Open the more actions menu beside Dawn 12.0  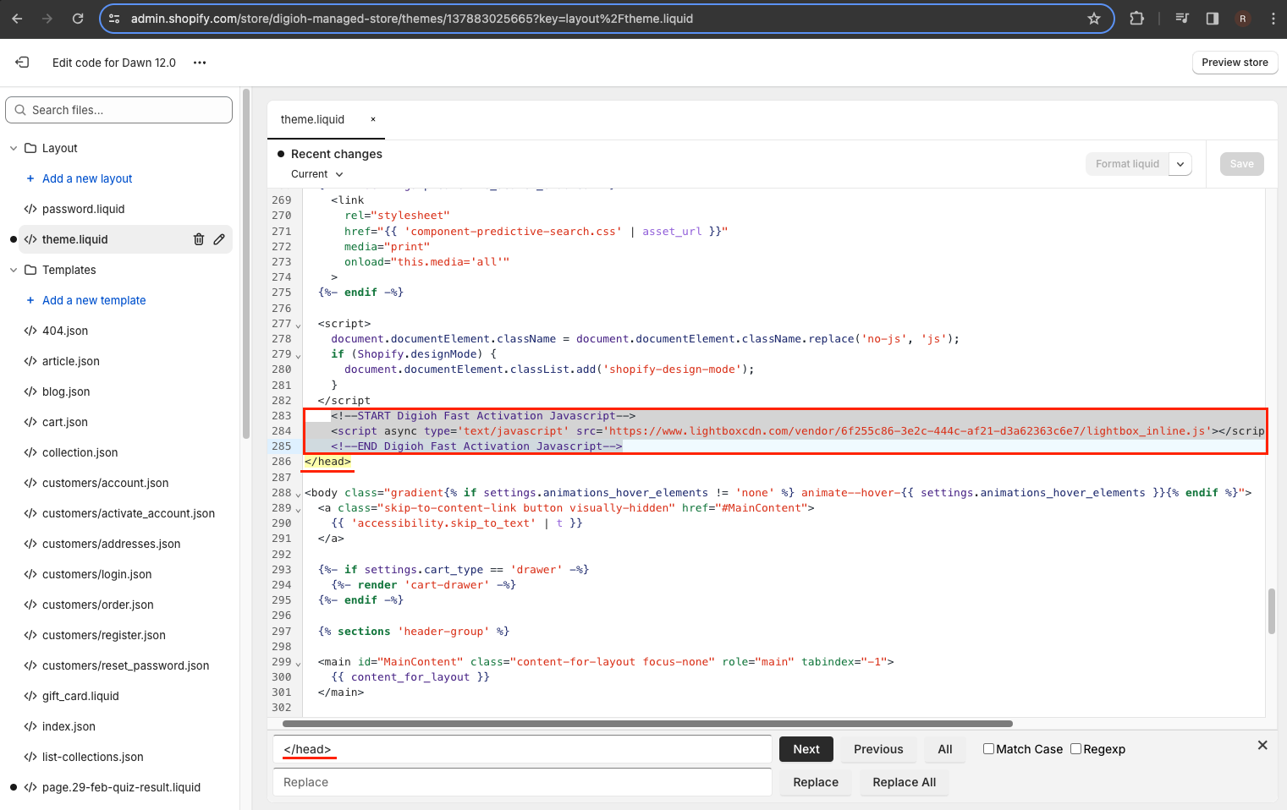click(200, 63)
